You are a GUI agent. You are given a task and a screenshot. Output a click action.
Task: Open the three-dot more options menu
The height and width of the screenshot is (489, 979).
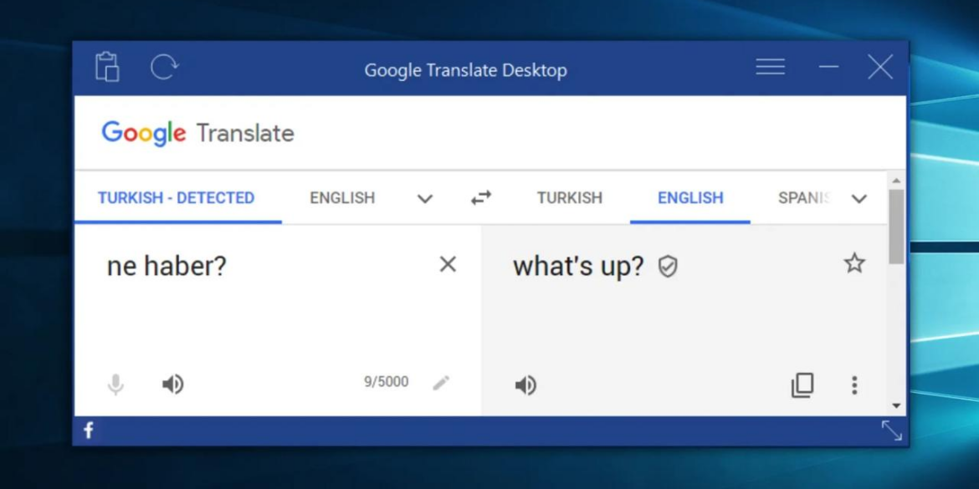854,385
